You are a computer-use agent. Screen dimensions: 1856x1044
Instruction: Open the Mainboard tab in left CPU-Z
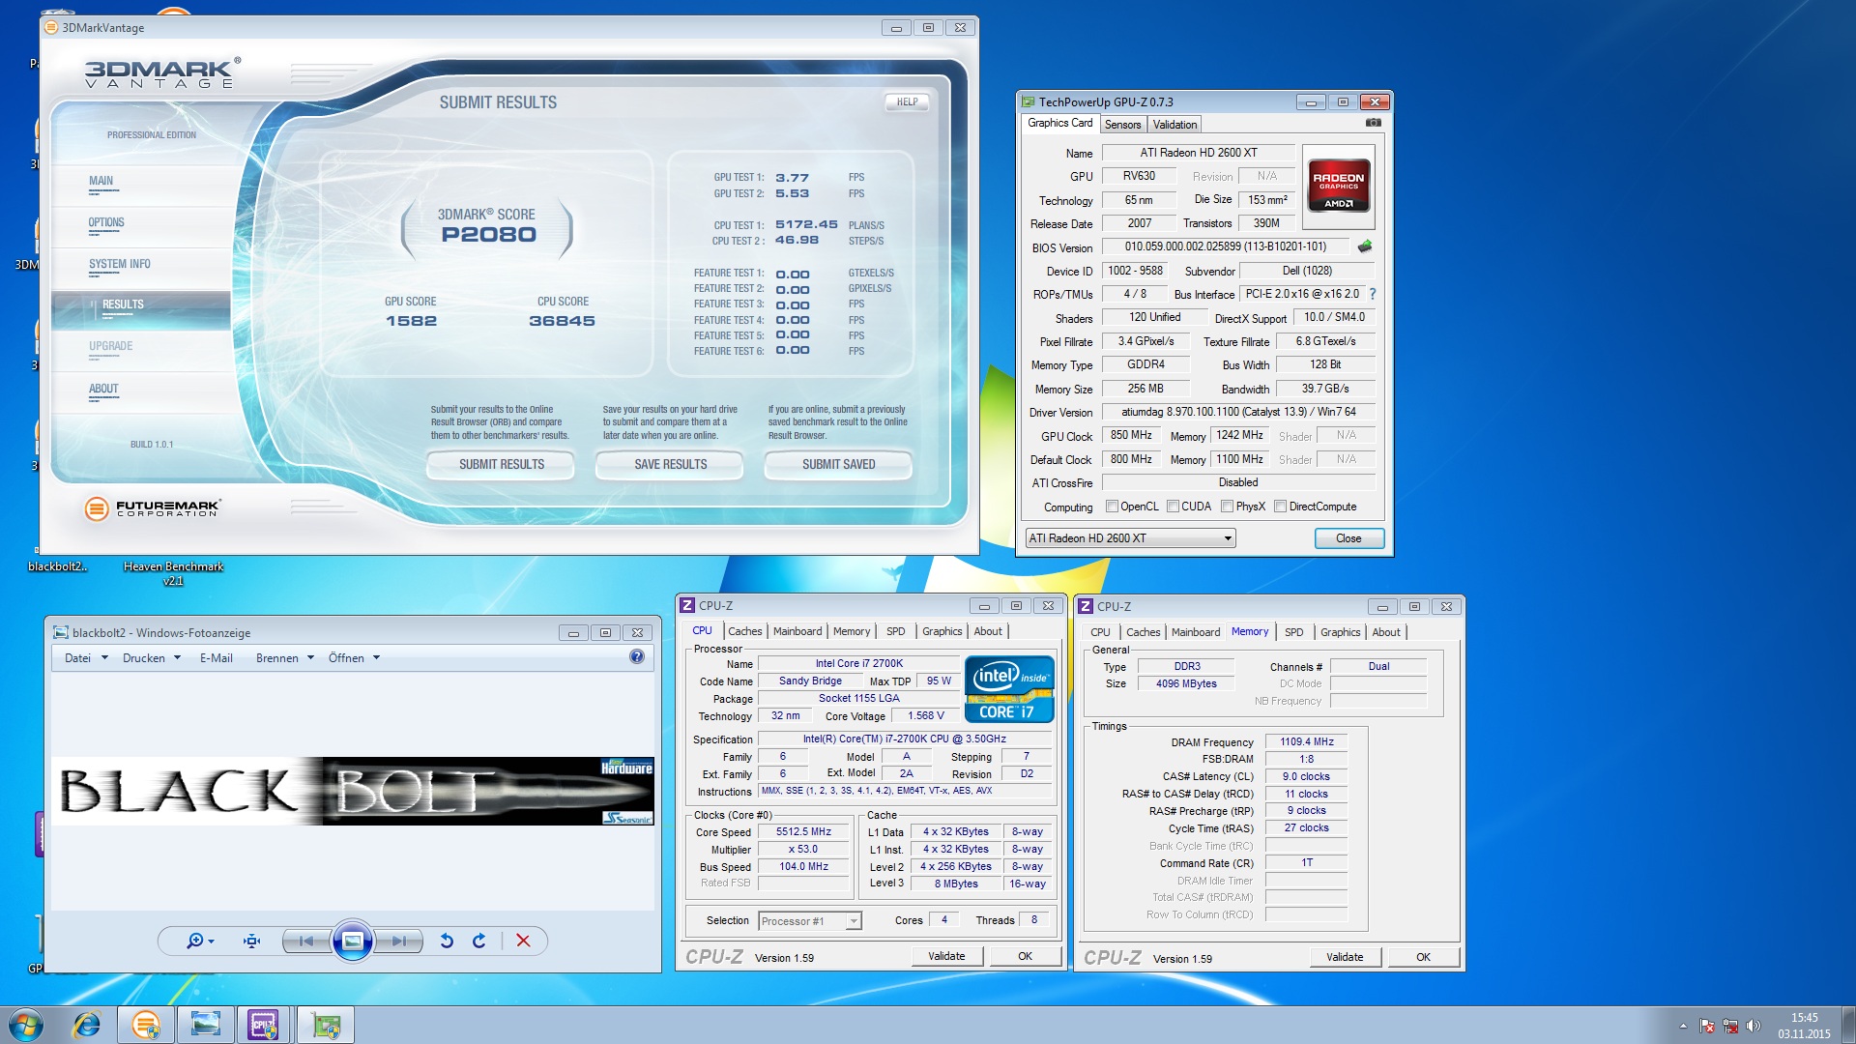pos(797,631)
